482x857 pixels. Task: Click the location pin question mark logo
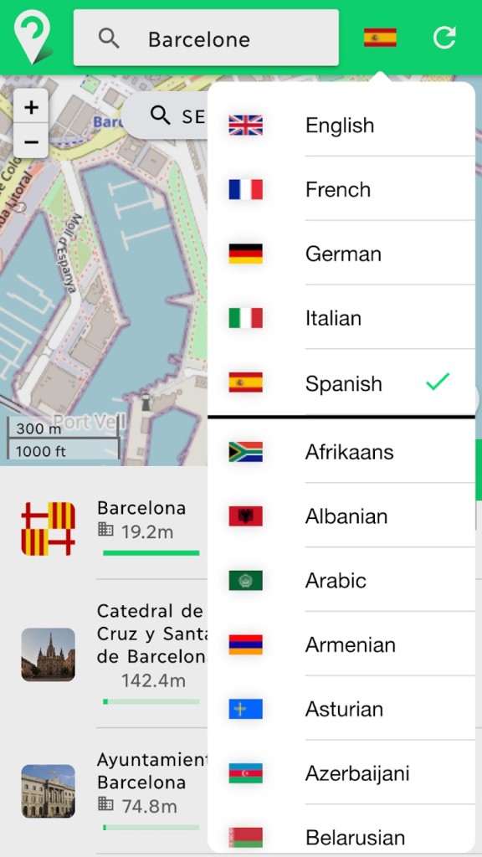coord(33,37)
